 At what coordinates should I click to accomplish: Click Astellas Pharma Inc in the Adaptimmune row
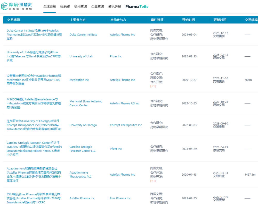122,175
